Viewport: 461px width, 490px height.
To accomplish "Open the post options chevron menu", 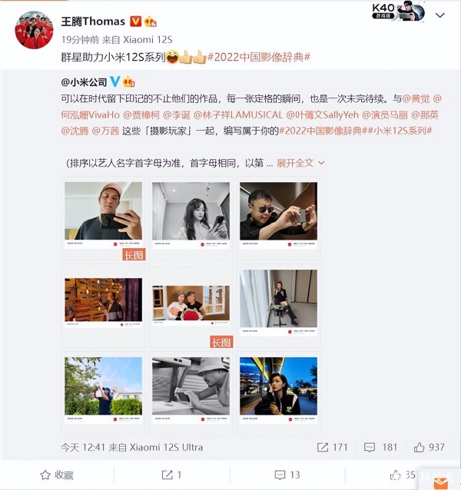I will point(439,15).
